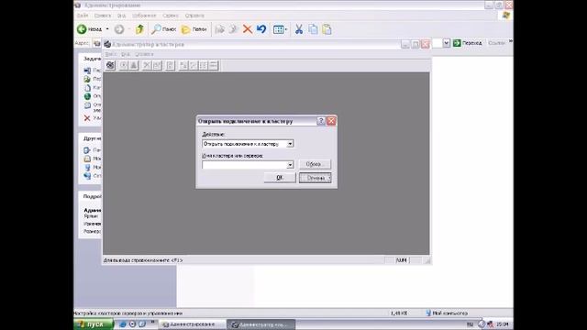The image size is (587, 330).
Task: Click the Пуск Start button
Action: (94, 324)
